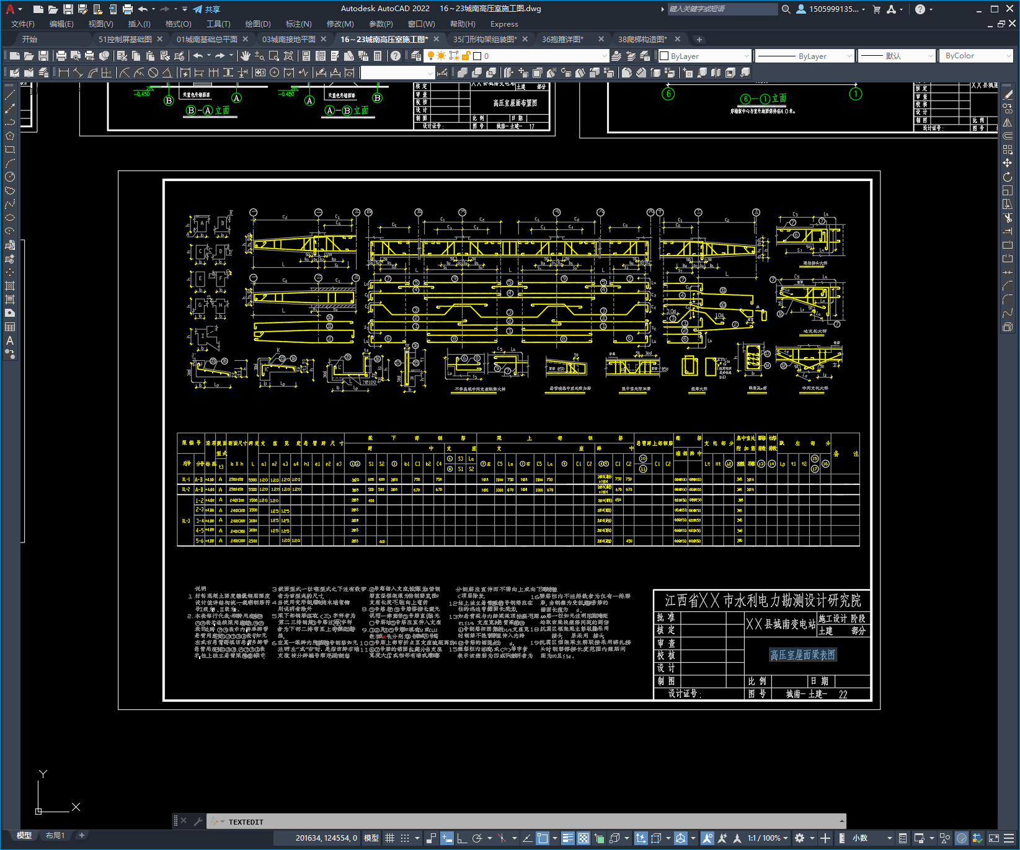Open the 修改(M) menu
This screenshot has width=1020, height=850.
click(x=340, y=24)
